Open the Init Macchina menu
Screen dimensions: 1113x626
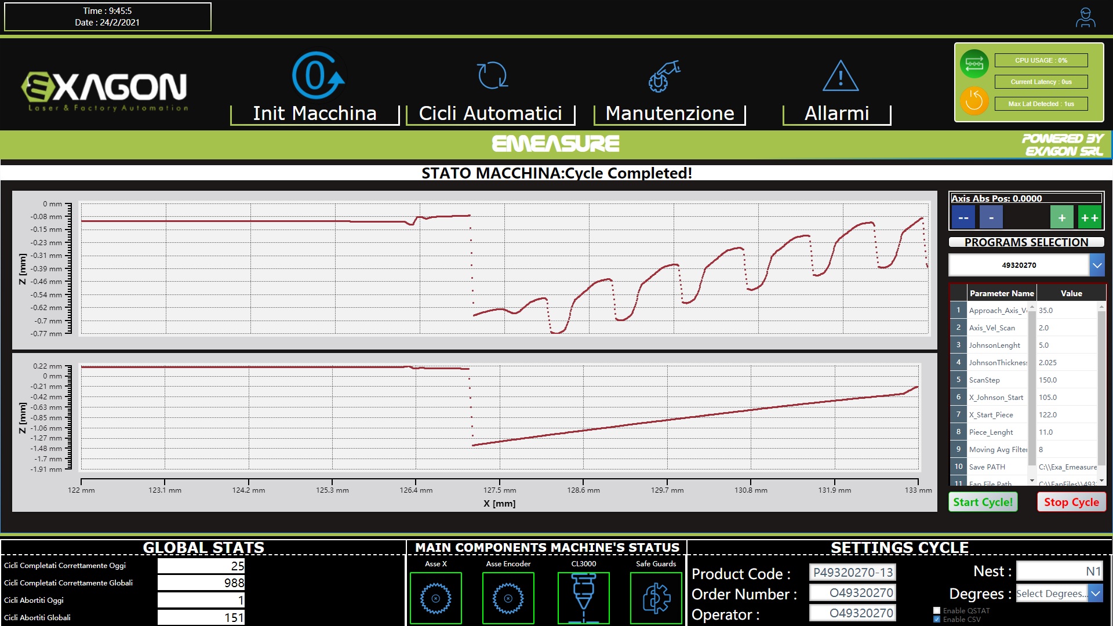click(315, 114)
